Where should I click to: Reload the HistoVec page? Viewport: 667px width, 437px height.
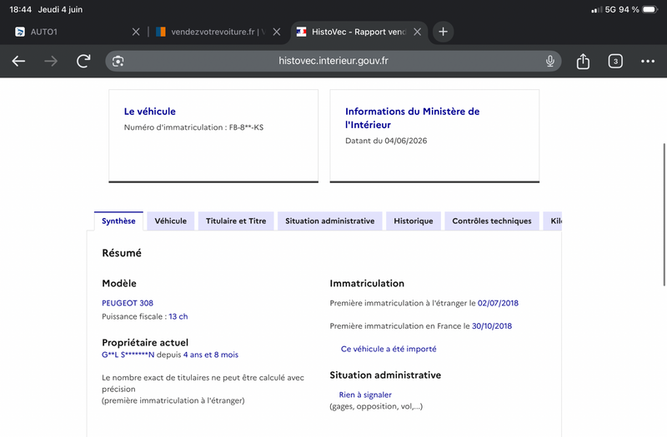coord(83,61)
